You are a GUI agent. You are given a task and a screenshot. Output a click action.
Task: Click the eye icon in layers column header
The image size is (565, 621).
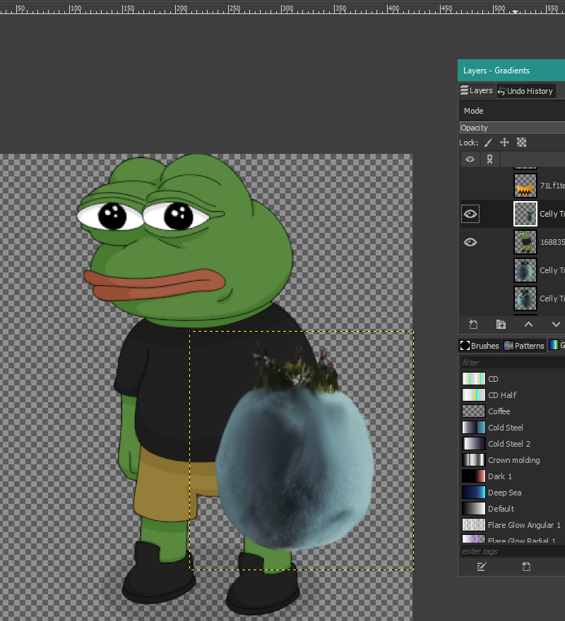tap(470, 159)
